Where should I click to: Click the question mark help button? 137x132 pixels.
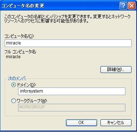click(x=123, y=5)
